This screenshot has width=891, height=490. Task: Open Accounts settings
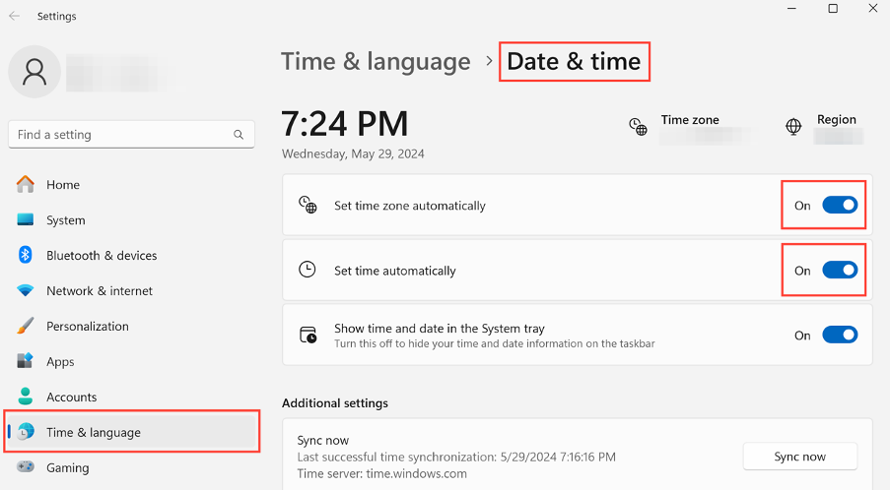131,397
